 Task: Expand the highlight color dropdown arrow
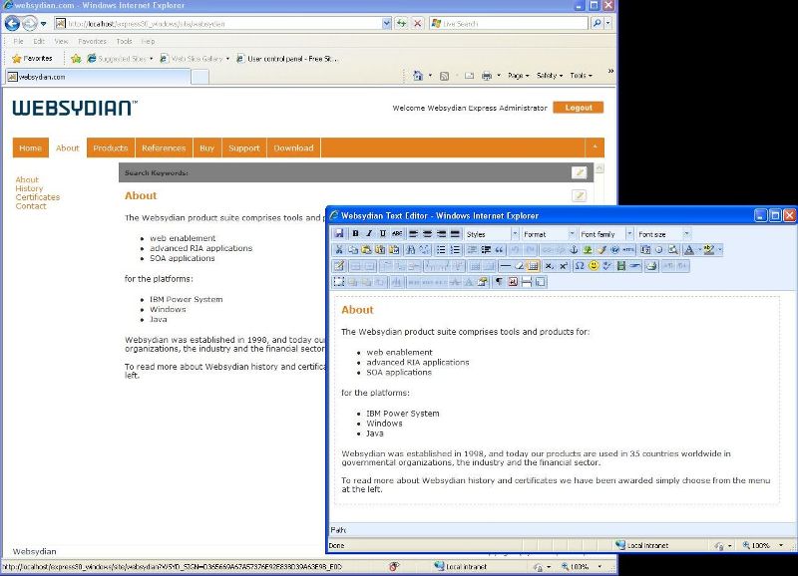tap(719, 249)
